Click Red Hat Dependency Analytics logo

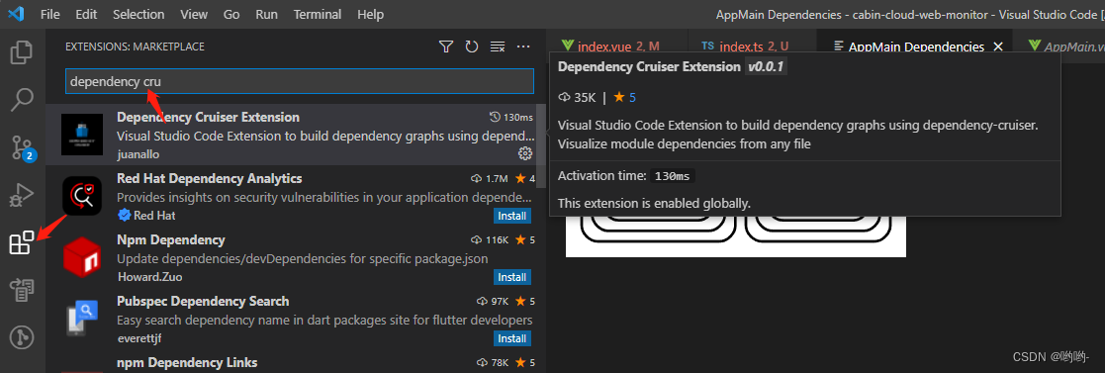click(x=82, y=196)
